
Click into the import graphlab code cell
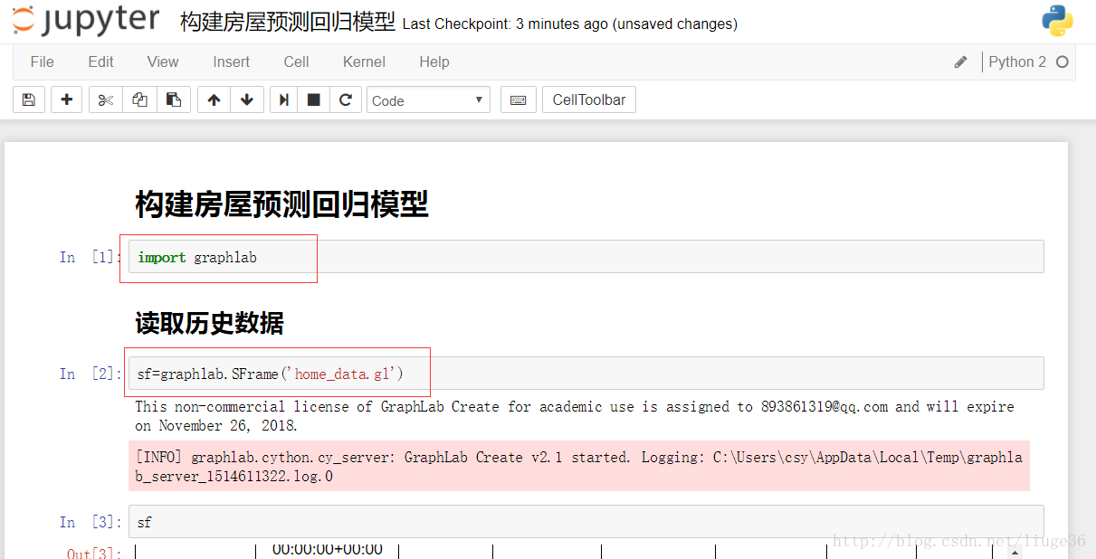pos(586,257)
